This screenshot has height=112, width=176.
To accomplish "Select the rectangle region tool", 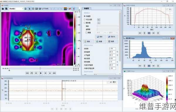I will (x=36, y=8).
